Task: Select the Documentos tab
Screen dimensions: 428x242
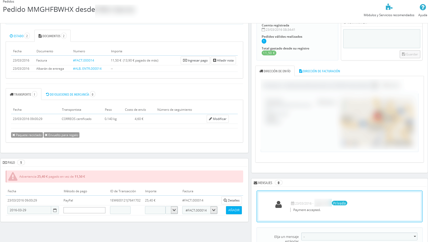Action: click(x=52, y=36)
